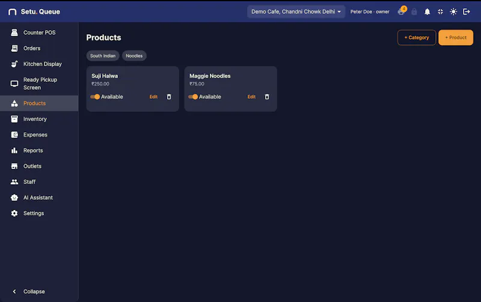481x302 pixels.
Task: Click the Ready Pickup Screen label
Action: pyautogui.click(x=40, y=84)
